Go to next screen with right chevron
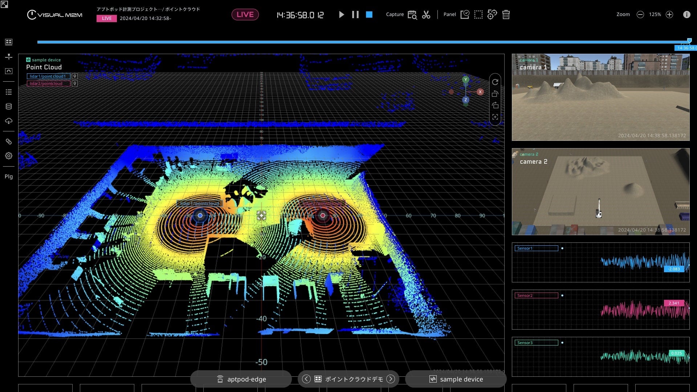The image size is (697, 392). pos(391,379)
